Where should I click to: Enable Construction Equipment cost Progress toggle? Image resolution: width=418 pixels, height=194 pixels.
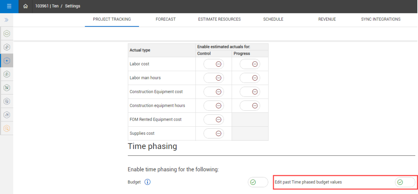pyautogui.click(x=250, y=92)
